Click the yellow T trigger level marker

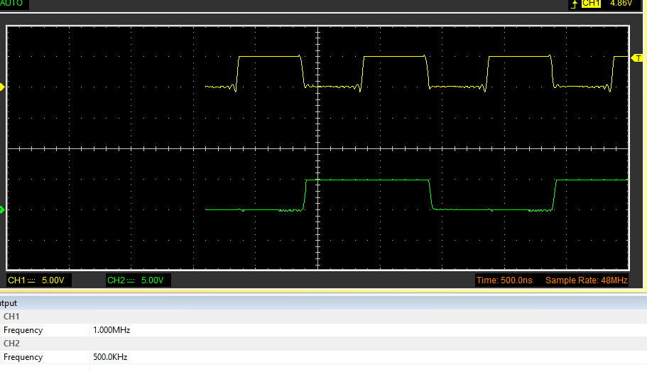pyautogui.click(x=639, y=58)
